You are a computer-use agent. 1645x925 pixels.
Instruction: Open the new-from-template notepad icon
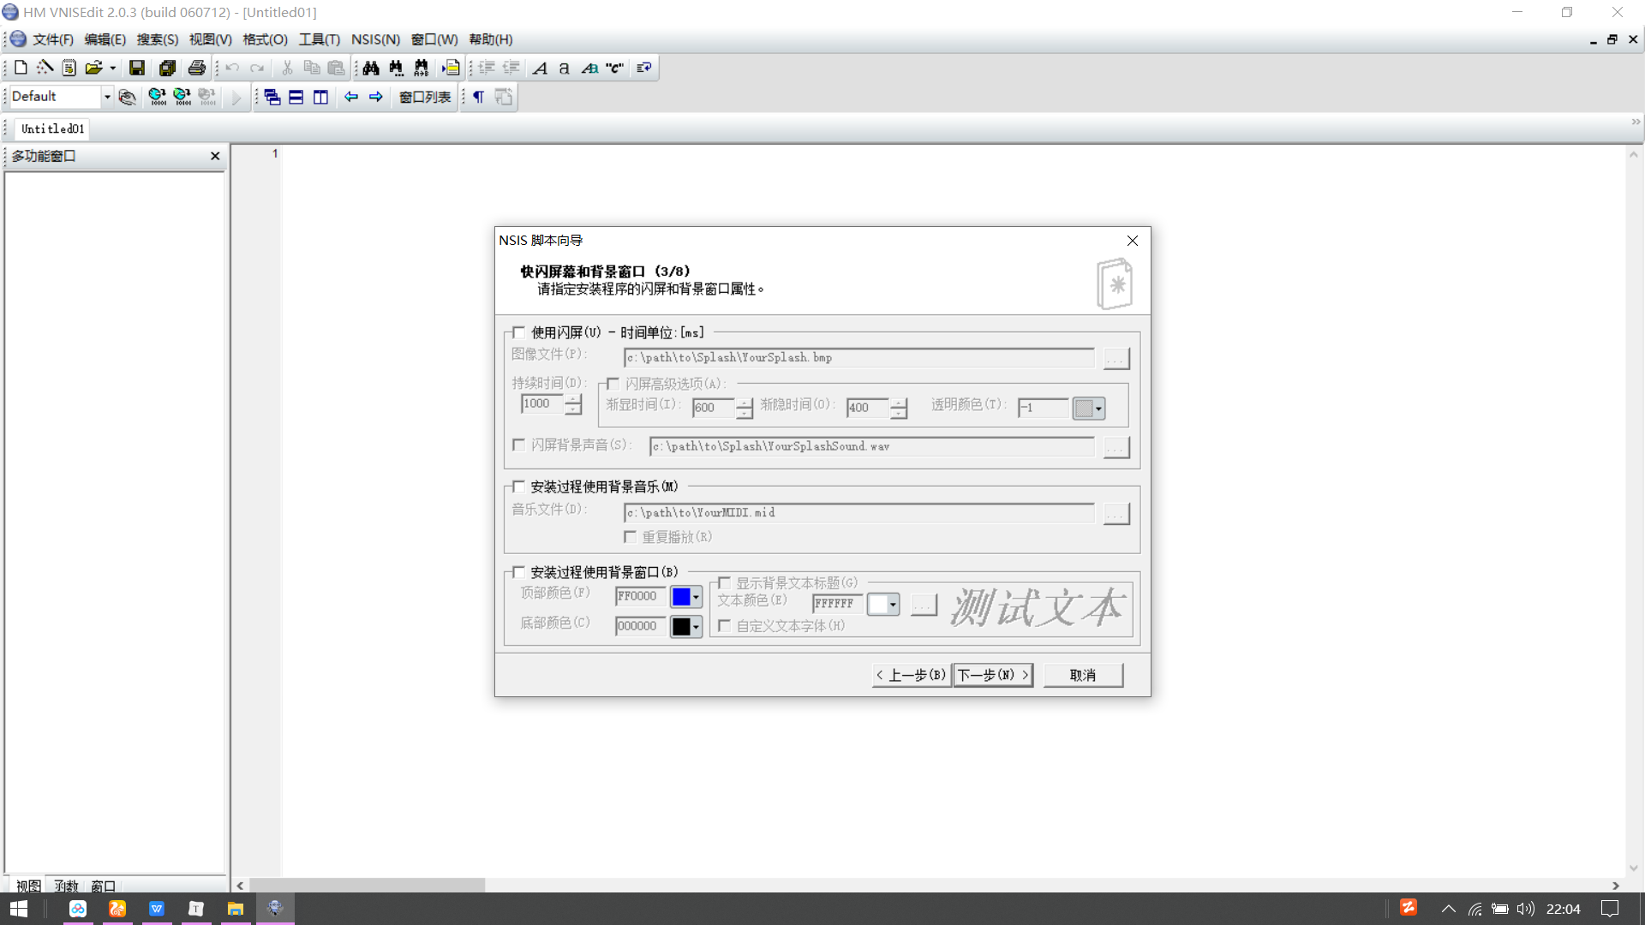[x=69, y=68]
